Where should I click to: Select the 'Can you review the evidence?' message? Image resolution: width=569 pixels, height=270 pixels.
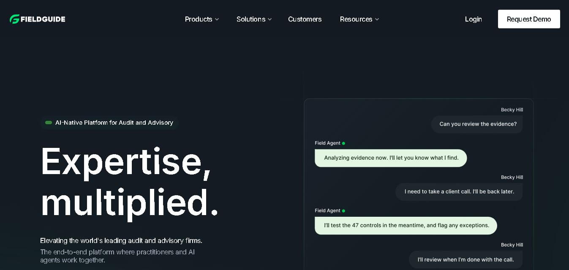coord(477,124)
